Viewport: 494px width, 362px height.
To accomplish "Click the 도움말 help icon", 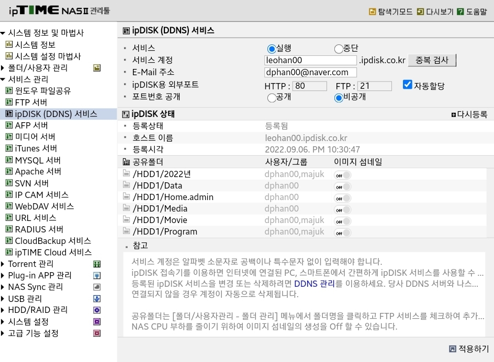I will click(x=461, y=12).
